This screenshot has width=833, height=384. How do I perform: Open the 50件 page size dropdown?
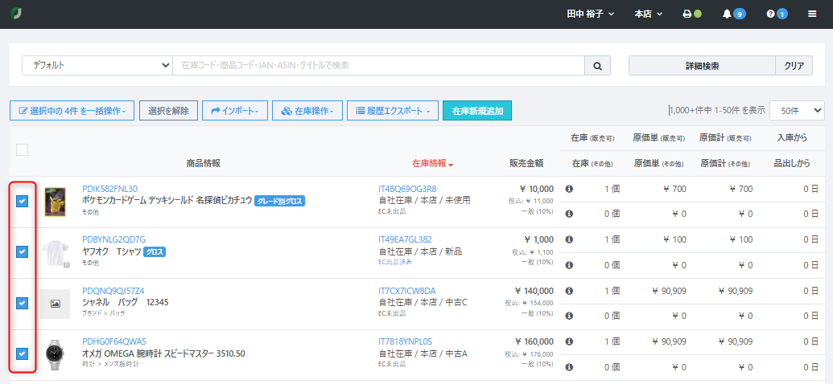tap(796, 111)
